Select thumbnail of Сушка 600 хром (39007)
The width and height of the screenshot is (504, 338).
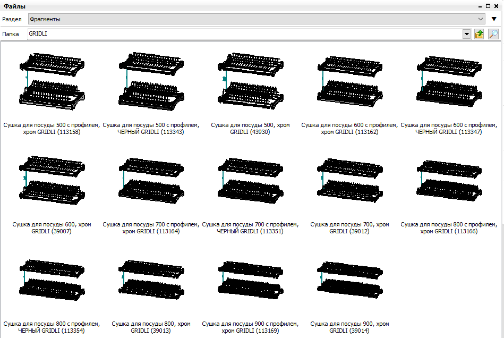[52, 180]
